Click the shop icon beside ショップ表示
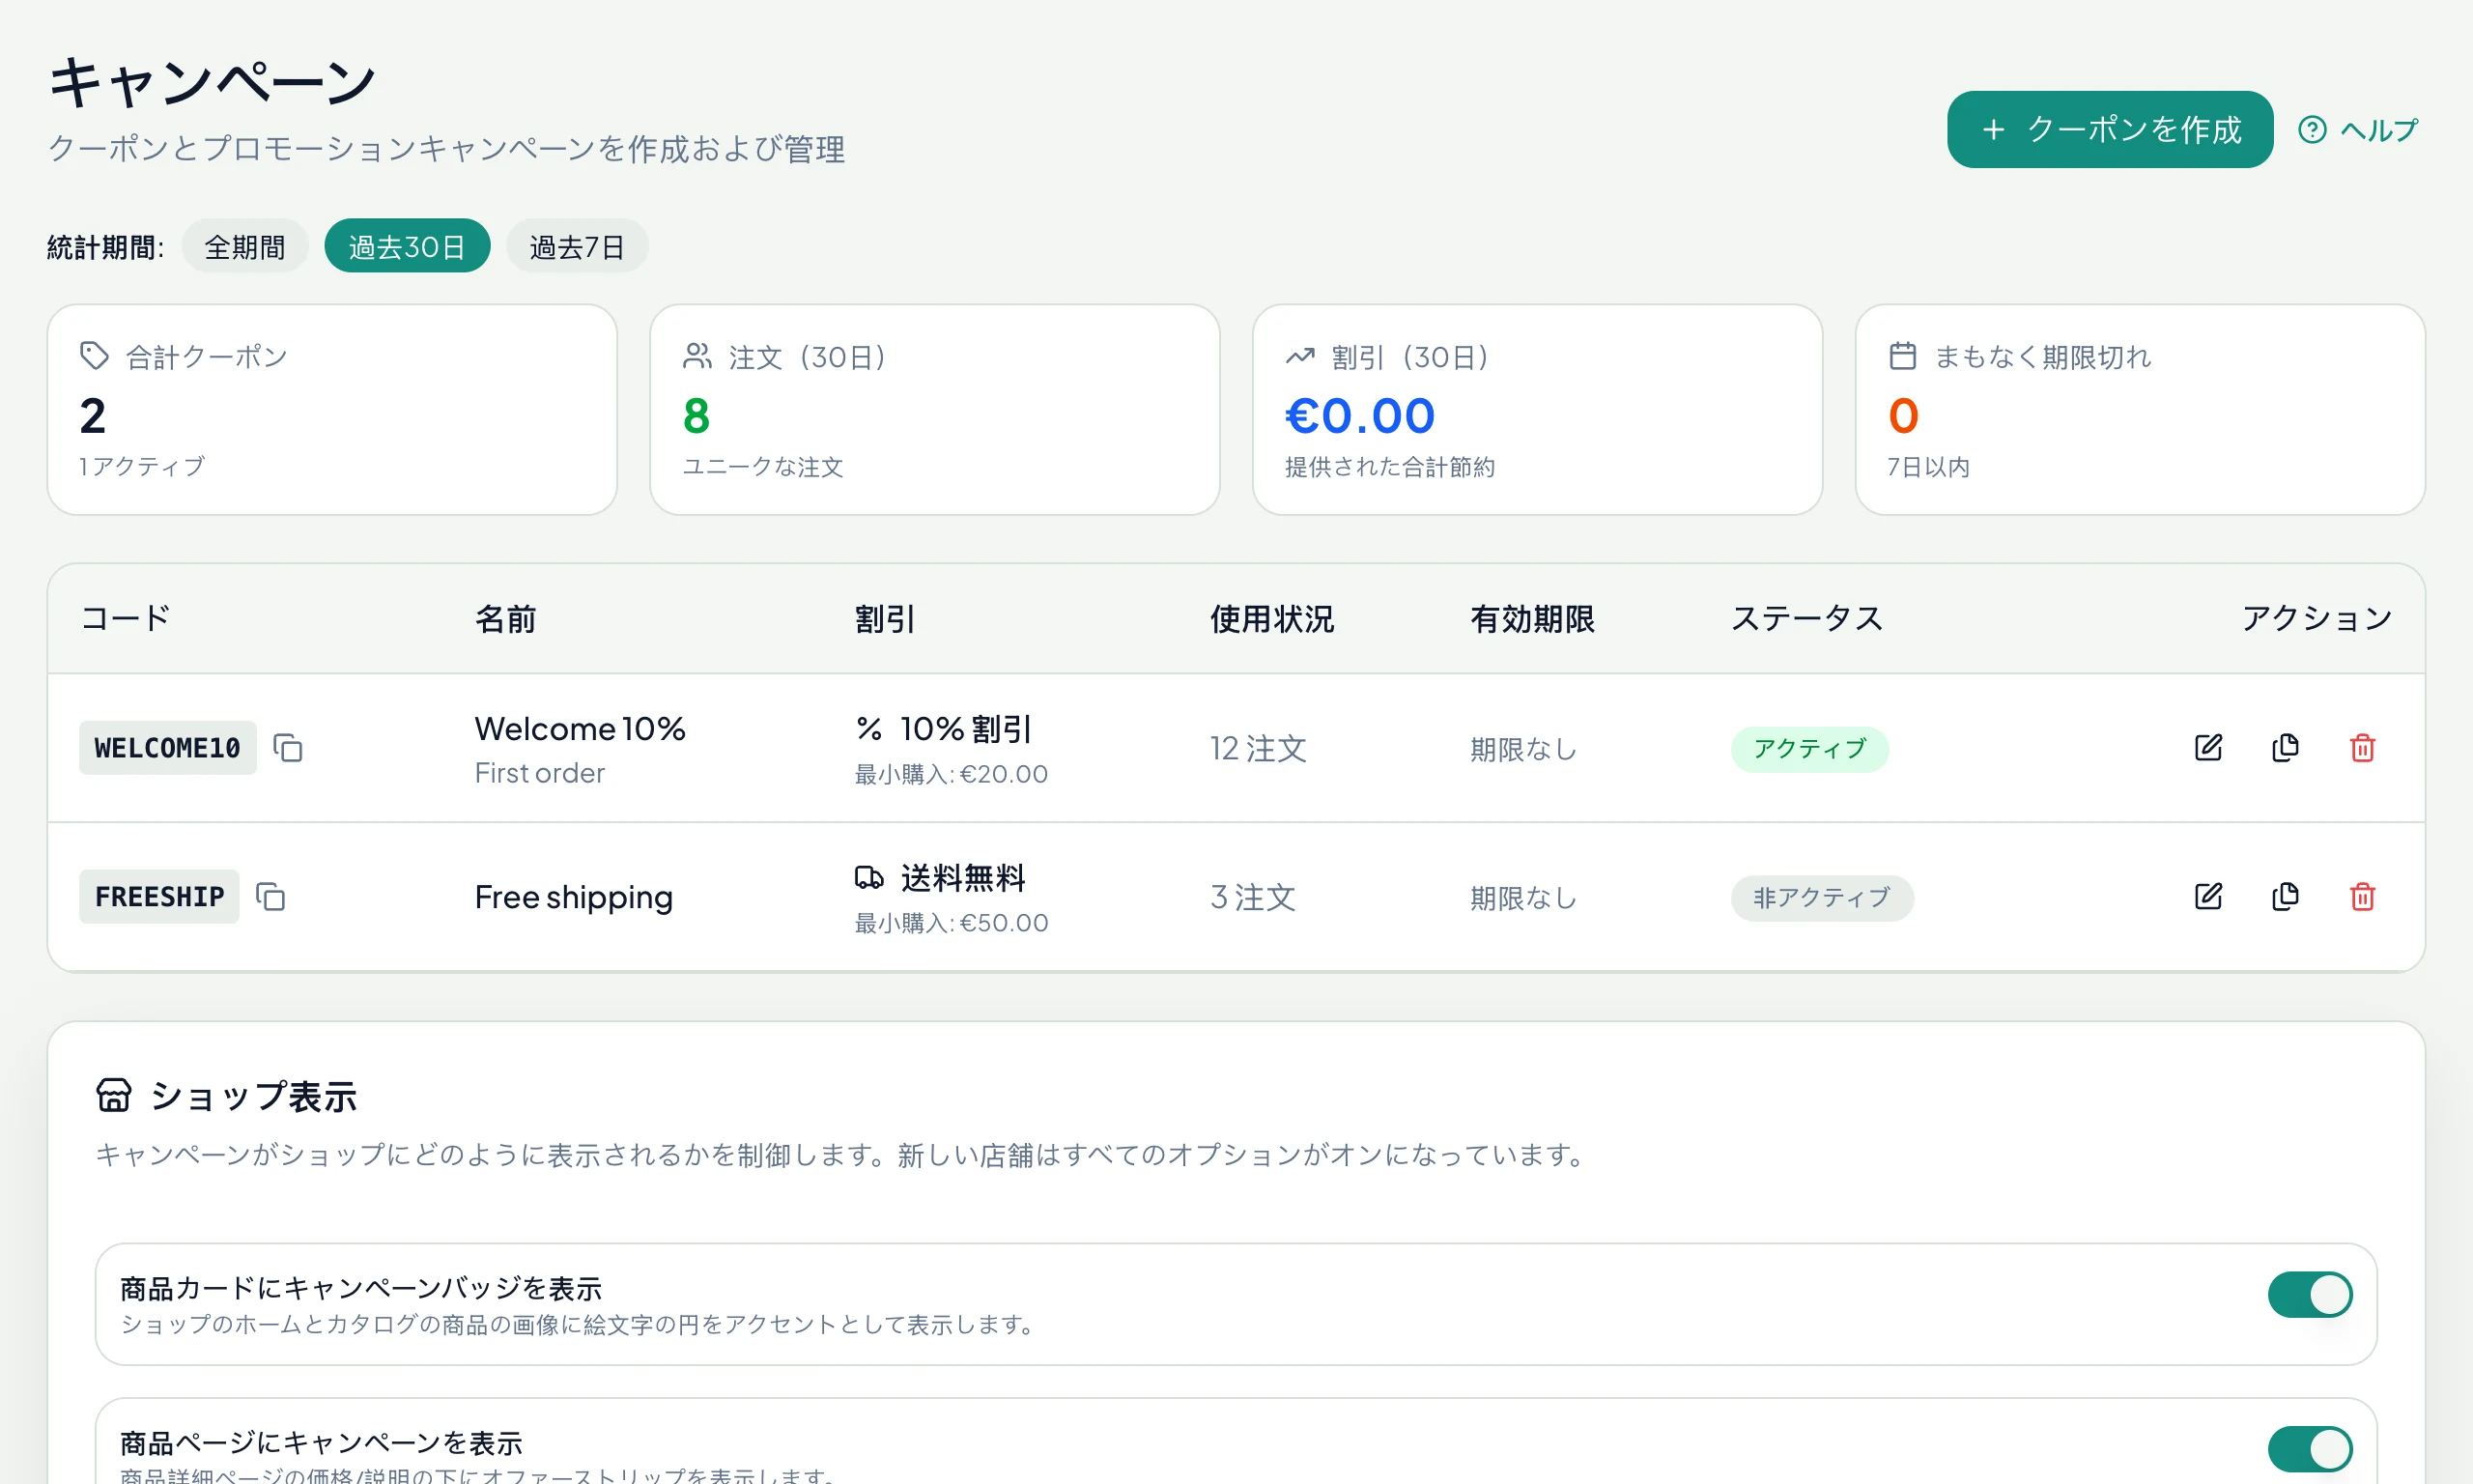 tap(114, 1096)
